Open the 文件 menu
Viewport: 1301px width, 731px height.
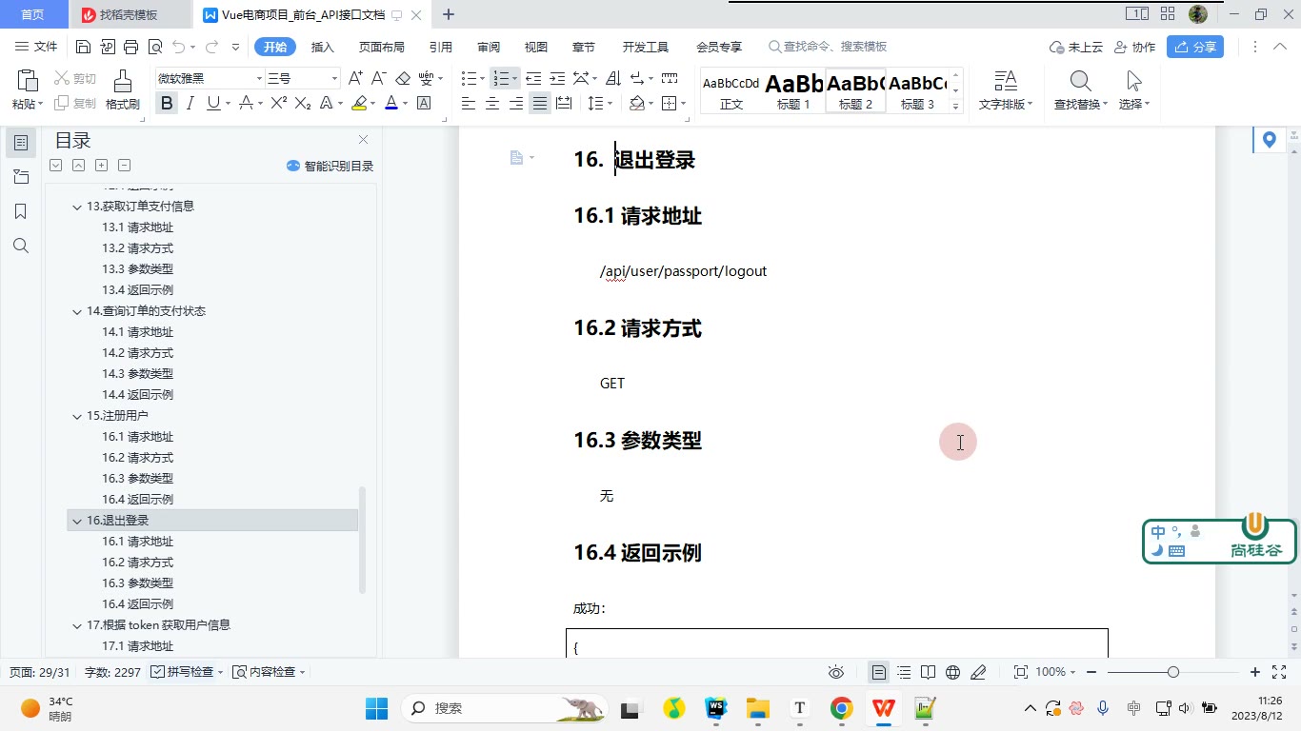click(x=37, y=47)
